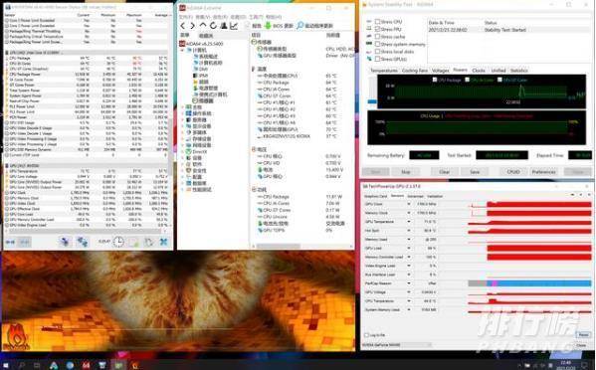Viewport: 596px width, 370px height.
Task: Click HWiNFO left-right arrows icon
Action: pyautogui.click(x=10, y=242)
